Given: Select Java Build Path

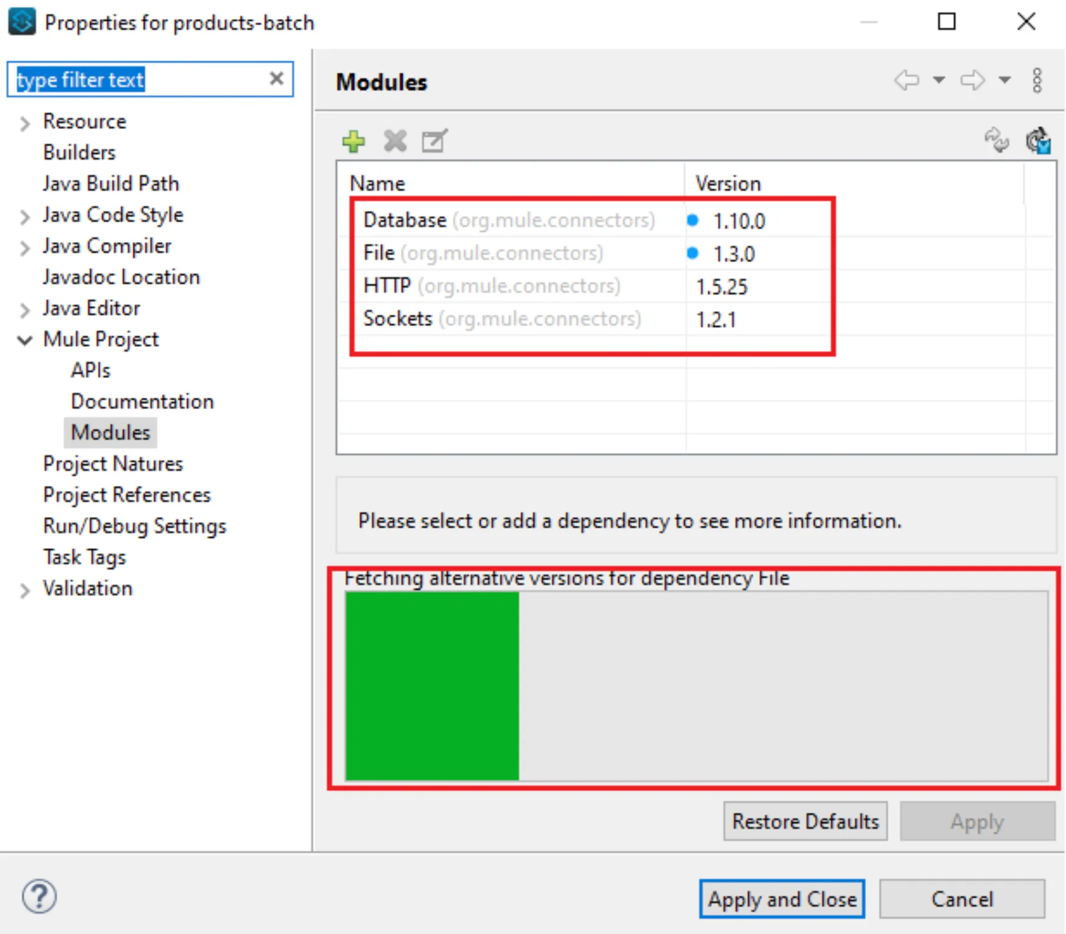Looking at the screenshot, I should point(111,184).
